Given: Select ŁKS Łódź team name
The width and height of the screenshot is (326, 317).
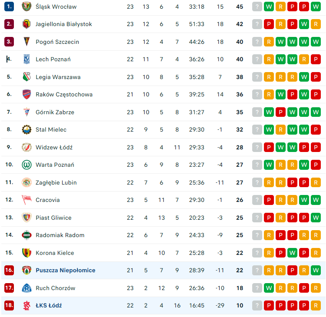Looking at the screenshot, I should tap(49, 305).
